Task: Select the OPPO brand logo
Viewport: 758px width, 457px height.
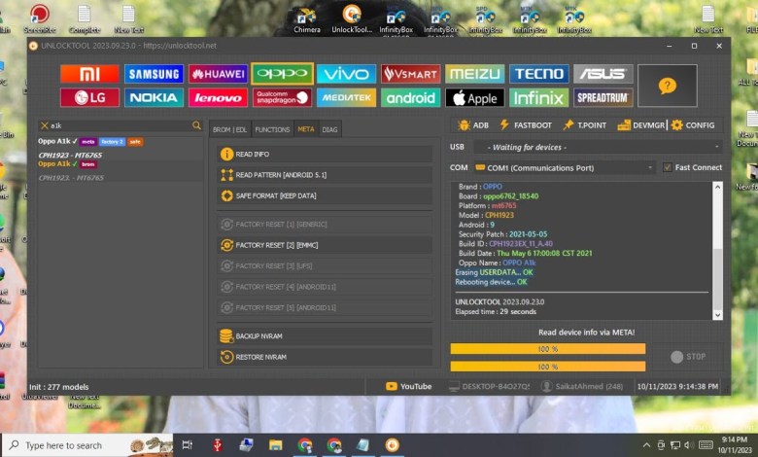Action: tap(283, 74)
